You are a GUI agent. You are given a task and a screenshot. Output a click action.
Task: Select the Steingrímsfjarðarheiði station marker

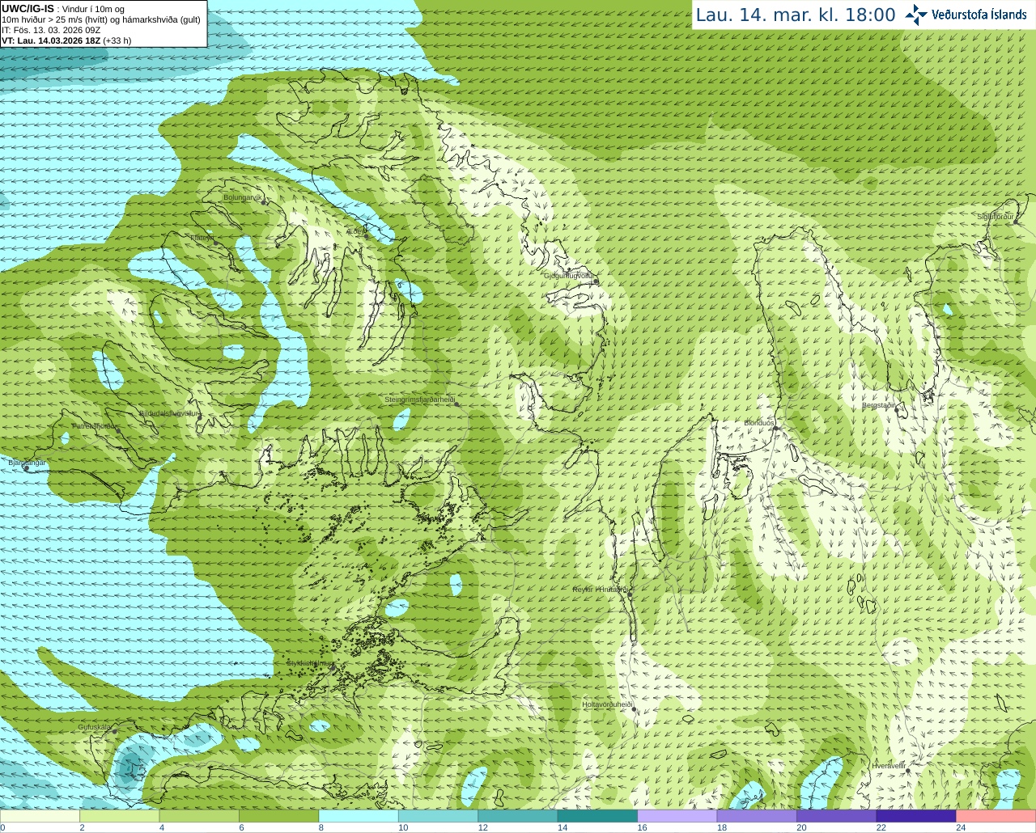(x=456, y=405)
